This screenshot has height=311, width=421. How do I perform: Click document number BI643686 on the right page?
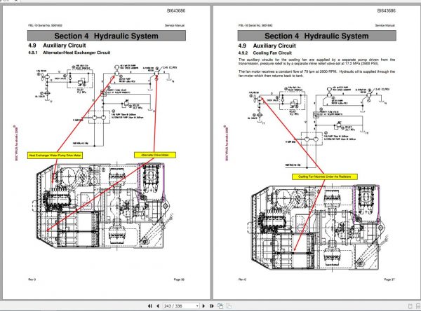click(386, 11)
